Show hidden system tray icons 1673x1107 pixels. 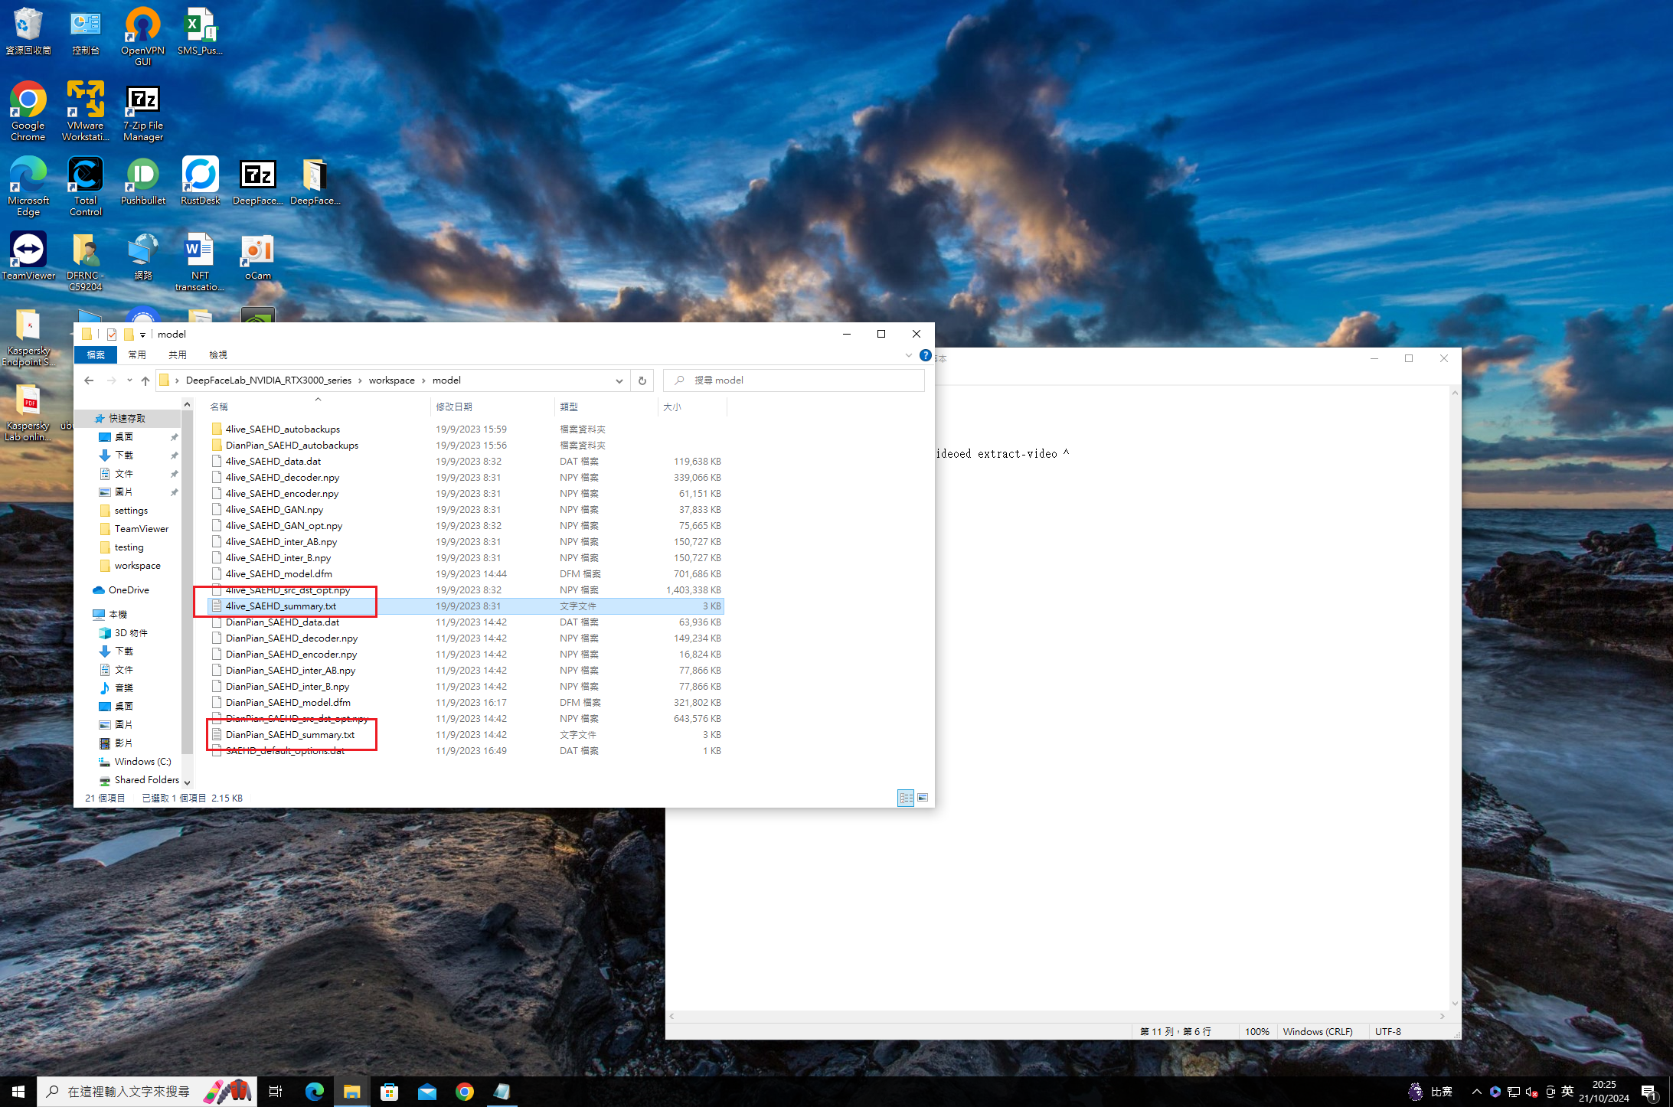(x=1476, y=1092)
